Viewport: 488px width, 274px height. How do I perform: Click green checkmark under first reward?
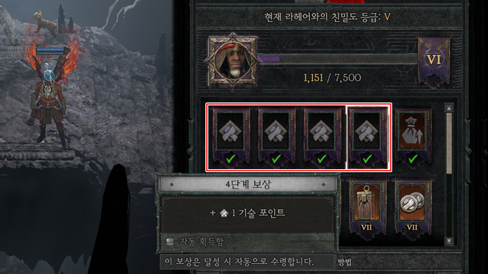pyautogui.click(x=231, y=159)
